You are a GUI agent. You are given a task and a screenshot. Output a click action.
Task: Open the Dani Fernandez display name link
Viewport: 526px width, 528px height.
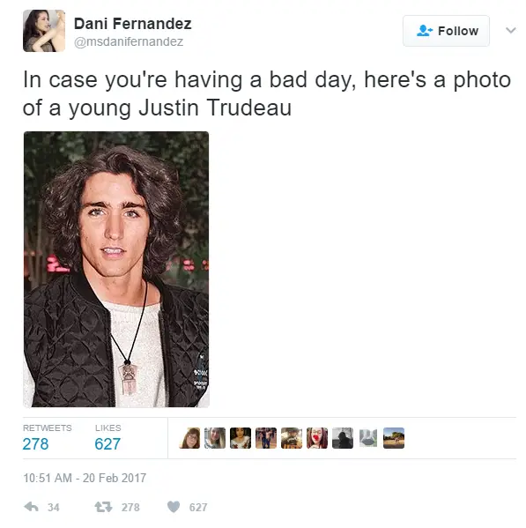coord(132,24)
